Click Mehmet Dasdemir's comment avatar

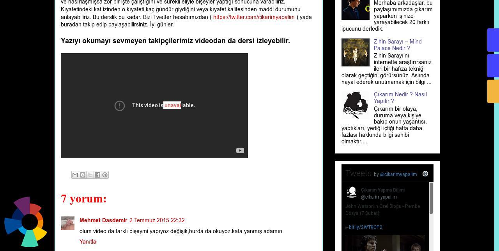[67, 223]
